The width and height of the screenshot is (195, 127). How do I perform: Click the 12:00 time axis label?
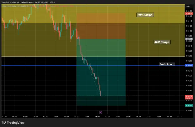pos(77,116)
